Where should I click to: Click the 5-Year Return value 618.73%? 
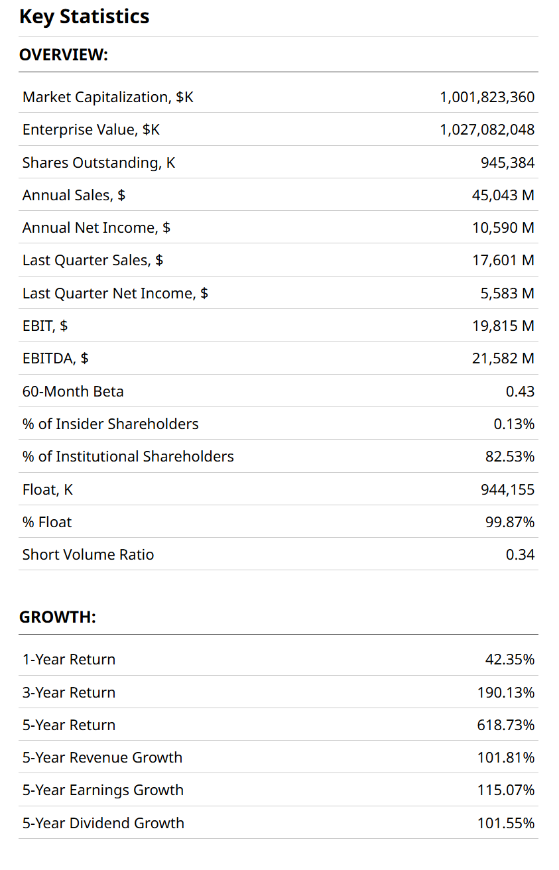pyautogui.click(x=505, y=725)
